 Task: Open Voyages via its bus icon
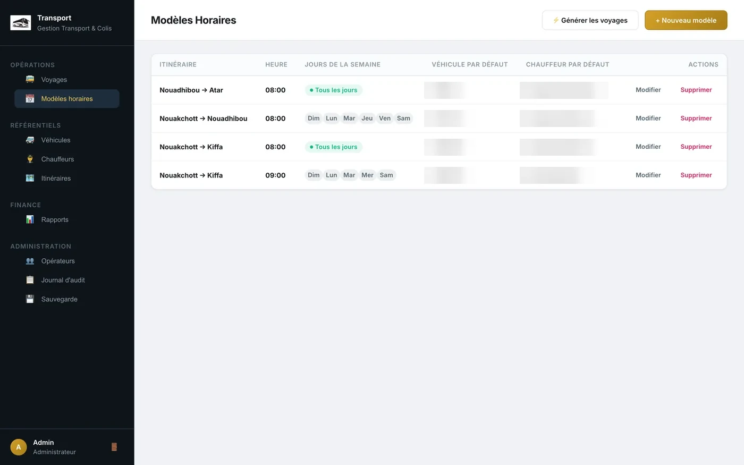[30, 80]
